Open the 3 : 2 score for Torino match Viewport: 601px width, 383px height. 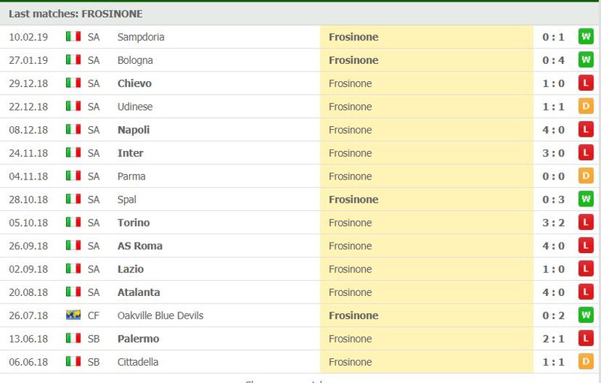(554, 223)
